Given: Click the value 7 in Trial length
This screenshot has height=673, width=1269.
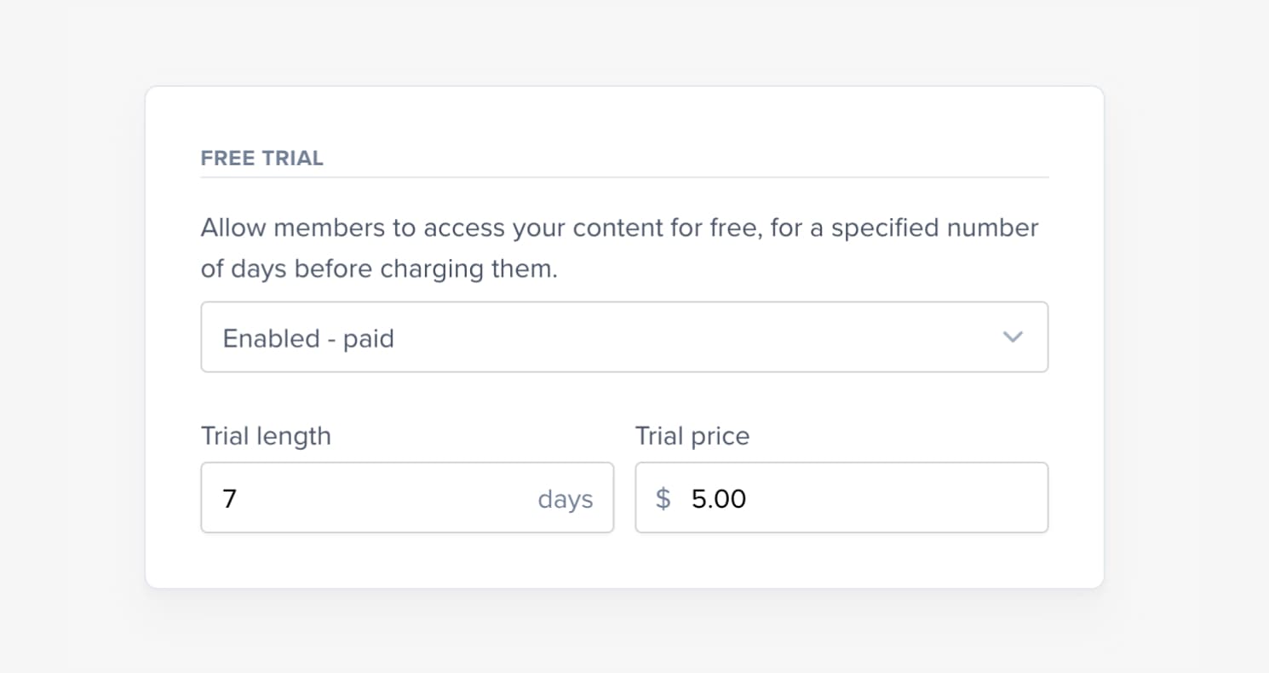Looking at the screenshot, I should point(228,499).
